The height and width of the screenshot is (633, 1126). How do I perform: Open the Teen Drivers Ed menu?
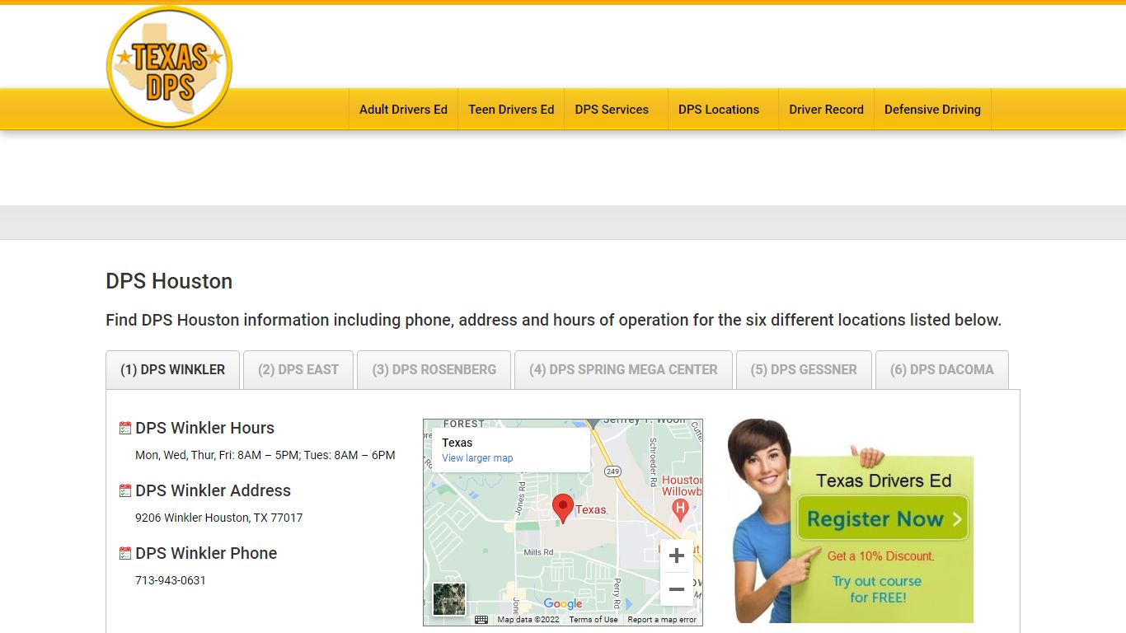click(x=511, y=109)
